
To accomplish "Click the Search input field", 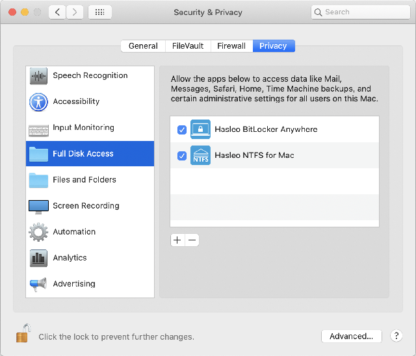I will [361, 12].
